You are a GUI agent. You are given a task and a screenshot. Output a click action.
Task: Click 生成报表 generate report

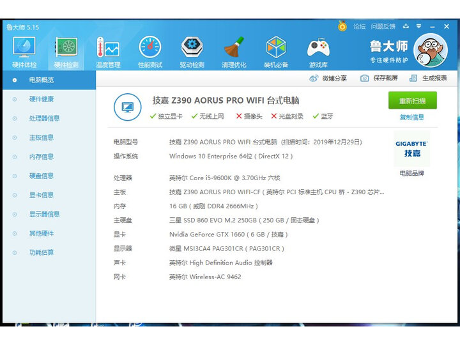click(435, 78)
